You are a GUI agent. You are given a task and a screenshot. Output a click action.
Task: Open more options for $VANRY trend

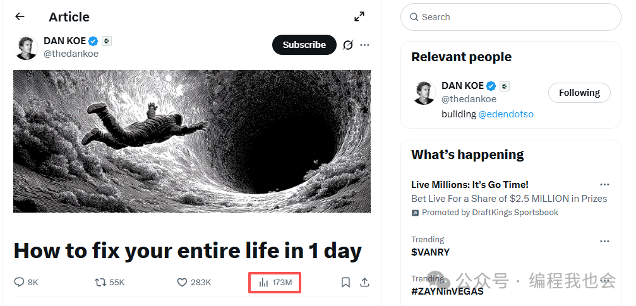coord(604,241)
